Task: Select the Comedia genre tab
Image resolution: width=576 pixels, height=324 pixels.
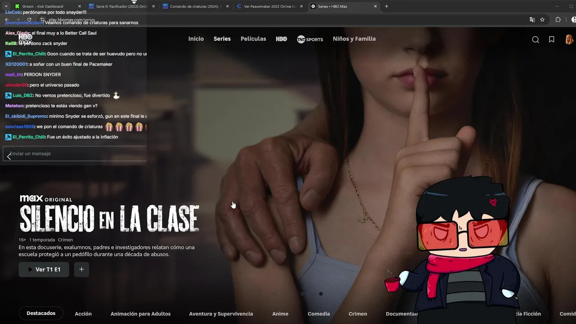Action: [319, 314]
